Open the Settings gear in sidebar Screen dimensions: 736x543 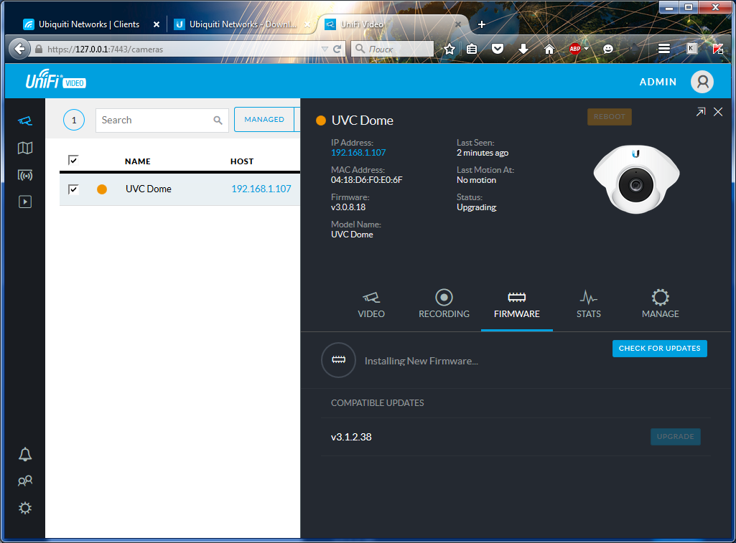(25, 508)
